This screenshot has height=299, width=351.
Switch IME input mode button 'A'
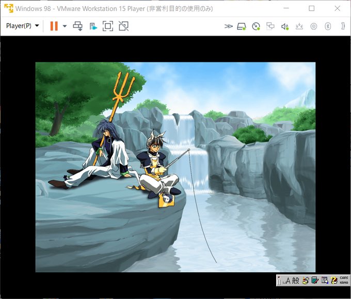tap(288, 280)
